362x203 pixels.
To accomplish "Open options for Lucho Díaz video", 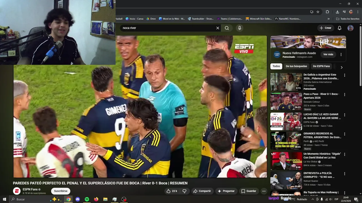I will tap(344, 115).
